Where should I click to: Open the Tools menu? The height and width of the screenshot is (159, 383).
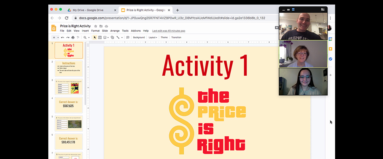coord(125,31)
